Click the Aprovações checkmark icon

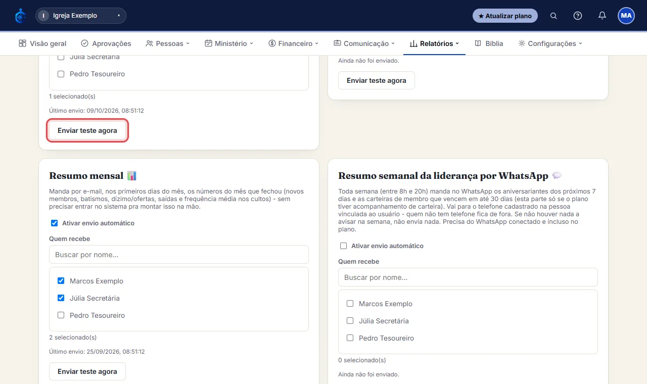[84, 43]
